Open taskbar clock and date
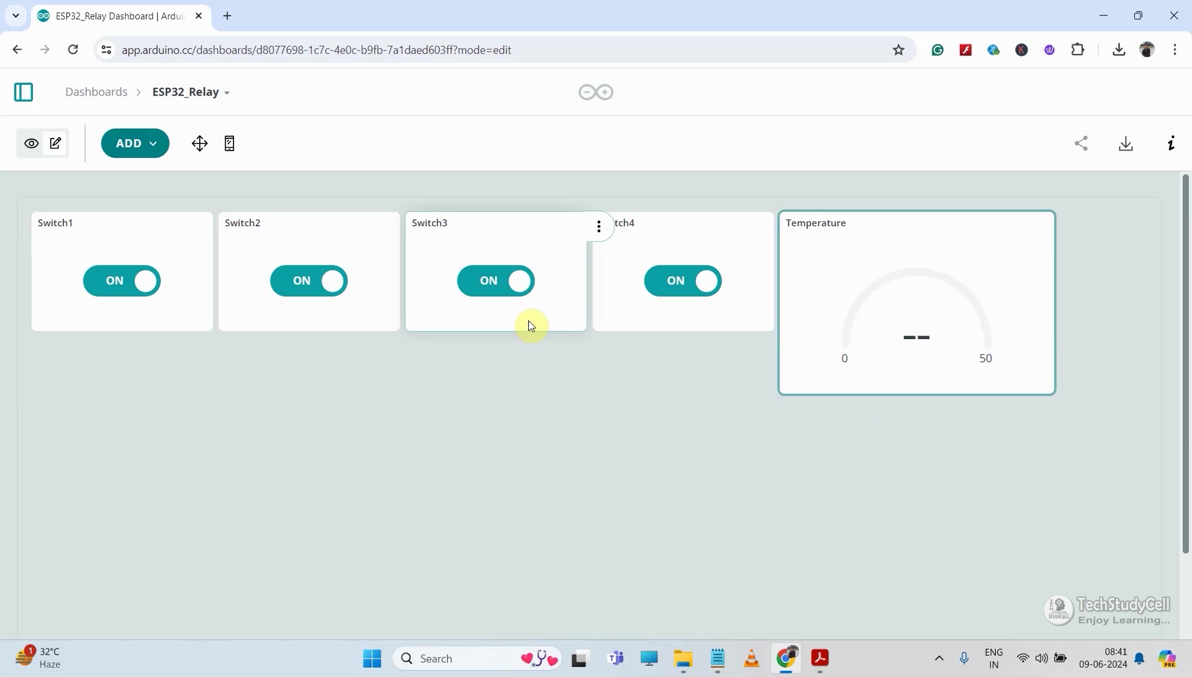 [1103, 658]
